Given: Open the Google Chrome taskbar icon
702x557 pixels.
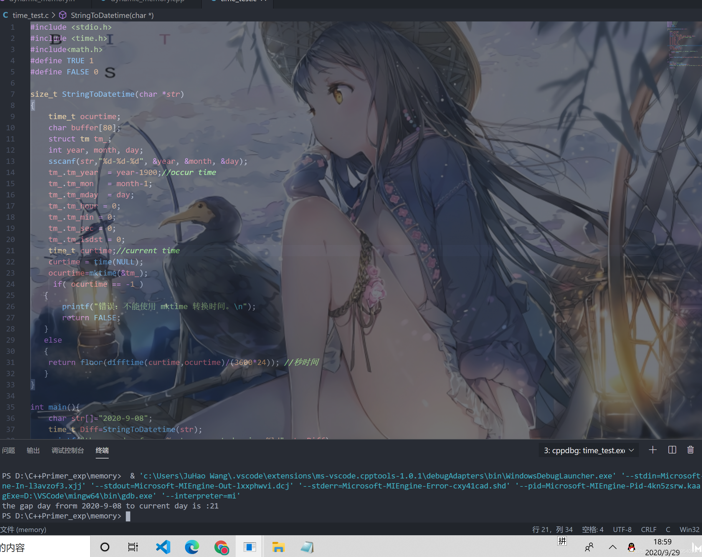Looking at the screenshot, I should click(222, 547).
